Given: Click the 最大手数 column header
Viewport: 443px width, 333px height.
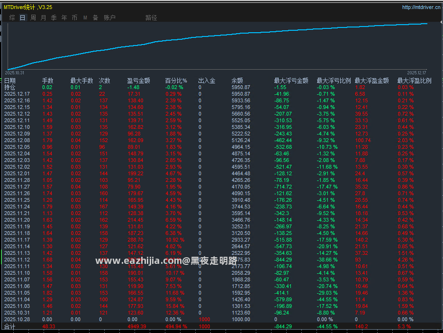Looking at the screenshot, I should coord(81,81).
